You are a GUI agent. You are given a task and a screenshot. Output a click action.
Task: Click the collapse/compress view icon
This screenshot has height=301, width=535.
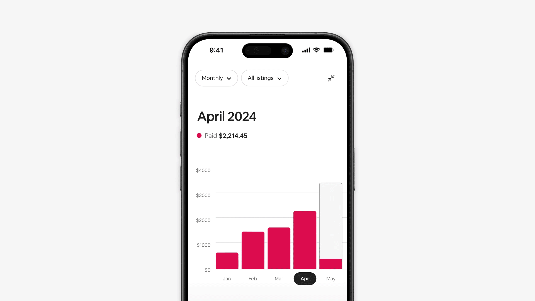pyautogui.click(x=331, y=78)
